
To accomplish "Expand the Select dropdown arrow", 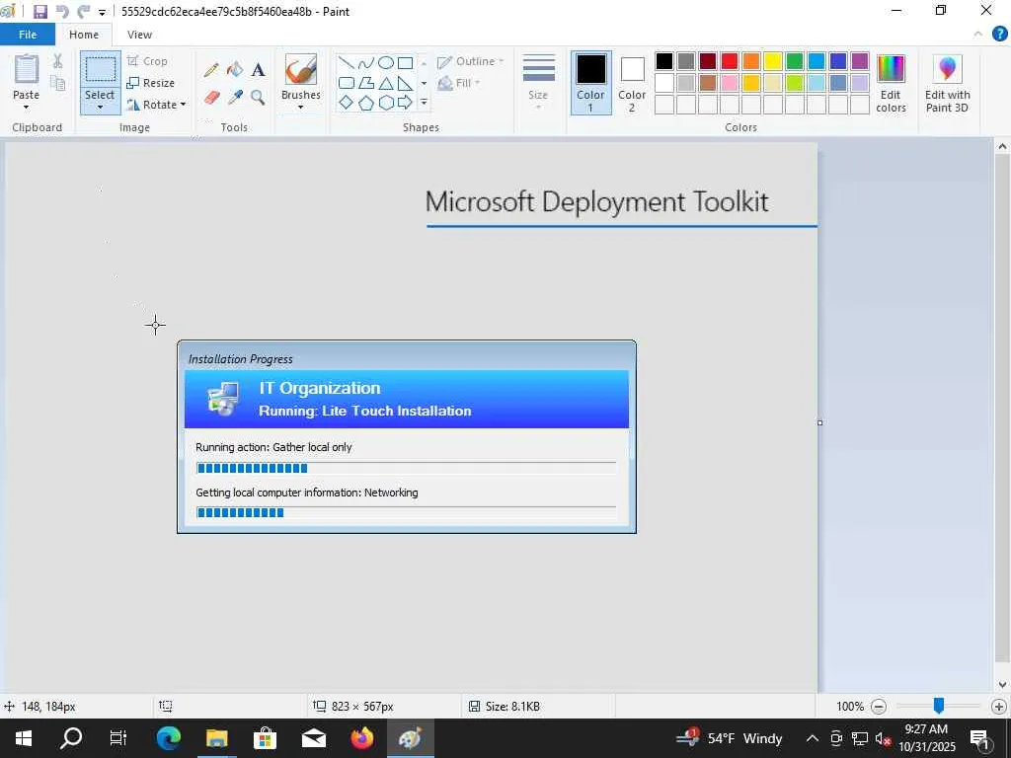I will coord(100,108).
